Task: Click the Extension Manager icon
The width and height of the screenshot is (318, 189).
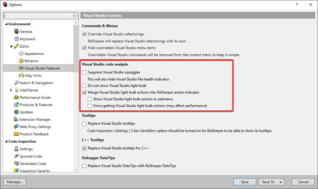Action: click(x=16, y=119)
